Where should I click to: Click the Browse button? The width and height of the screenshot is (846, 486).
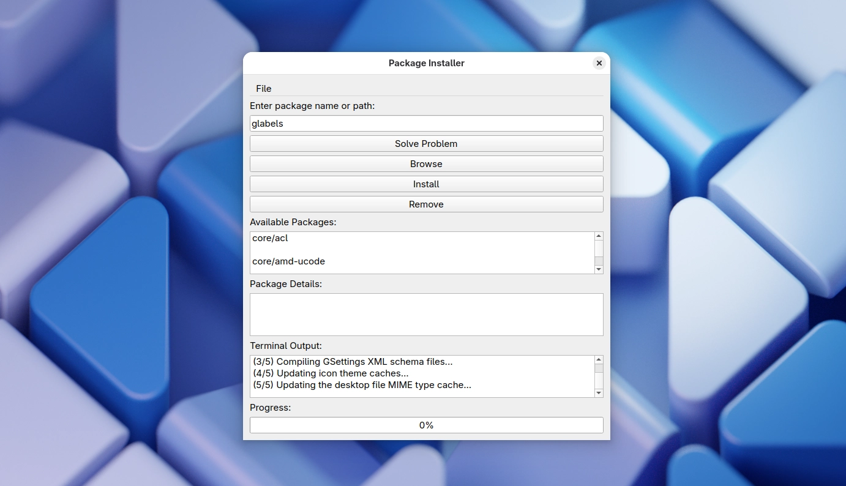[x=426, y=163]
